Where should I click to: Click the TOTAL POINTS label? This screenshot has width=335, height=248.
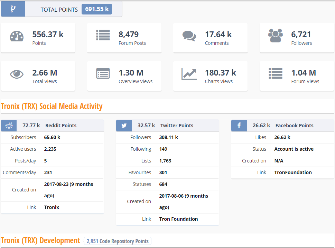pyautogui.click(x=59, y=10)
